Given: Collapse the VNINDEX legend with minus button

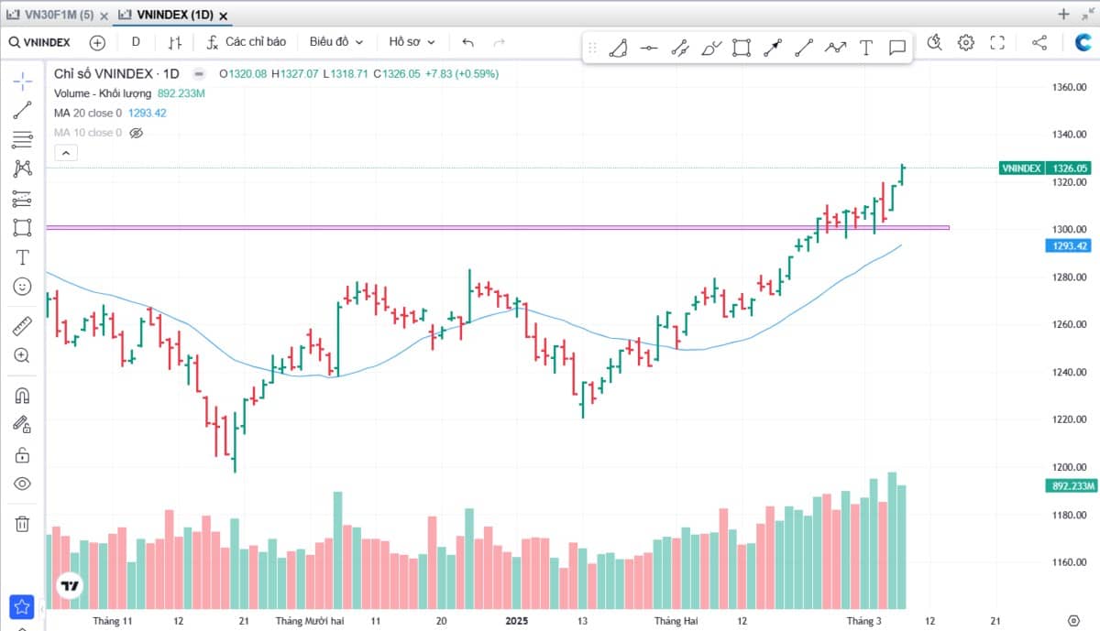Looking at the screenshot, I should click(x=198, y=74).
